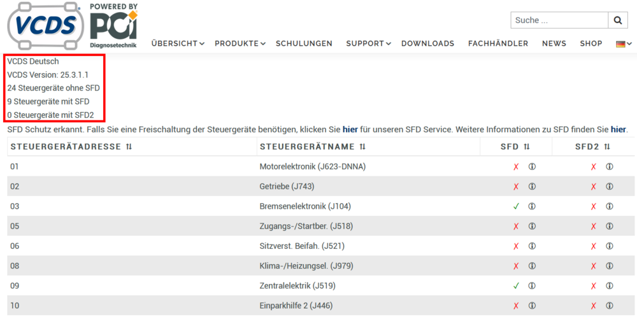This screenshot has width=637, height=317.
Task: Open SFD2 info icon for Einparkhilfe 2 row
Action: (x=610, y=306)
